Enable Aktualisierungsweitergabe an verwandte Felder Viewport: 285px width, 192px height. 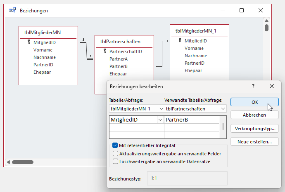[x=115, y=154]
